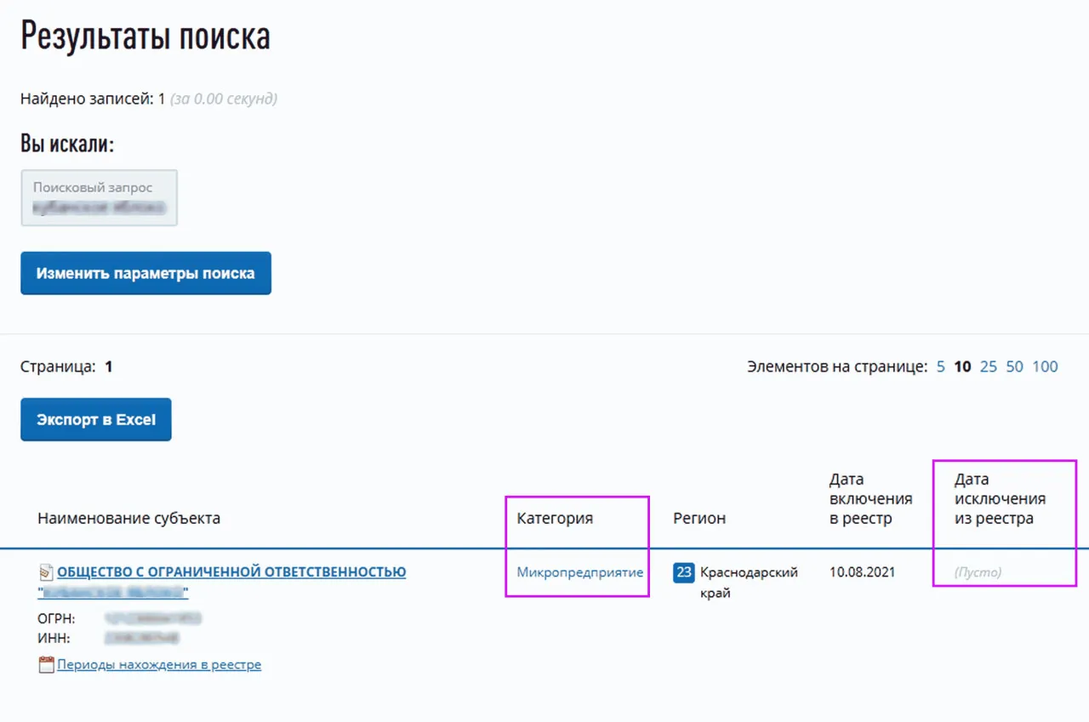Click the region code 23 badge
Image resolution: width=1089 pixels, height=722 pixels.
[683, 572]
